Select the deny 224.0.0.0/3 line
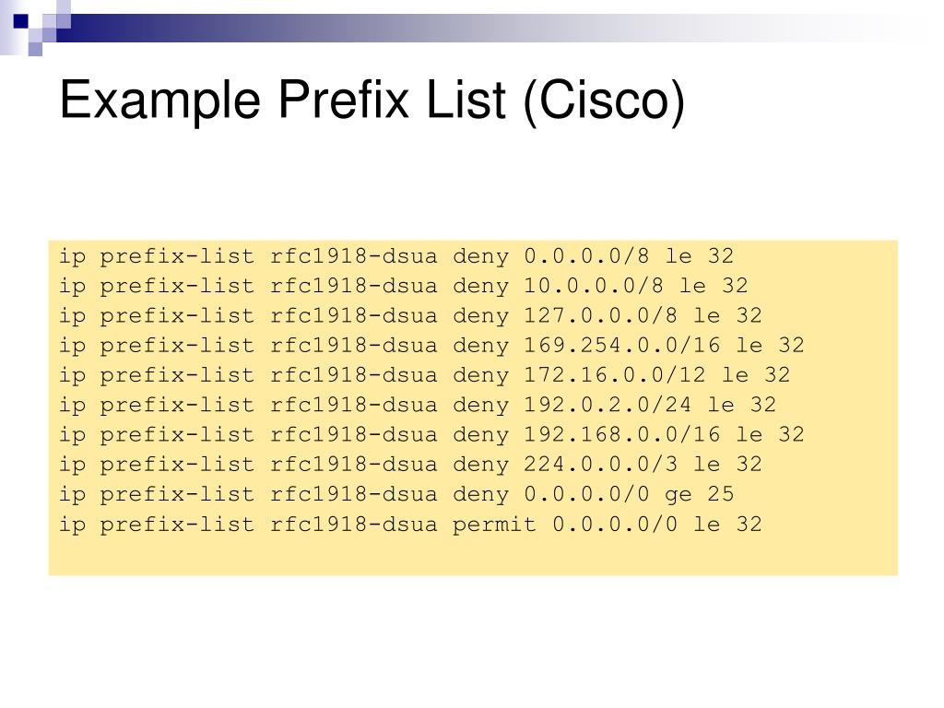This screenshot has width=944, height=708. point(410,465)
